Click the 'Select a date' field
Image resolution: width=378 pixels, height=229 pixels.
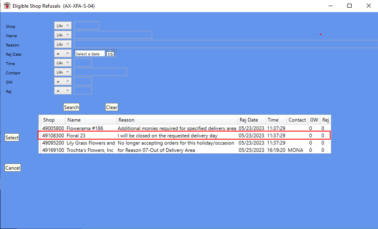(x=90, y=54)
